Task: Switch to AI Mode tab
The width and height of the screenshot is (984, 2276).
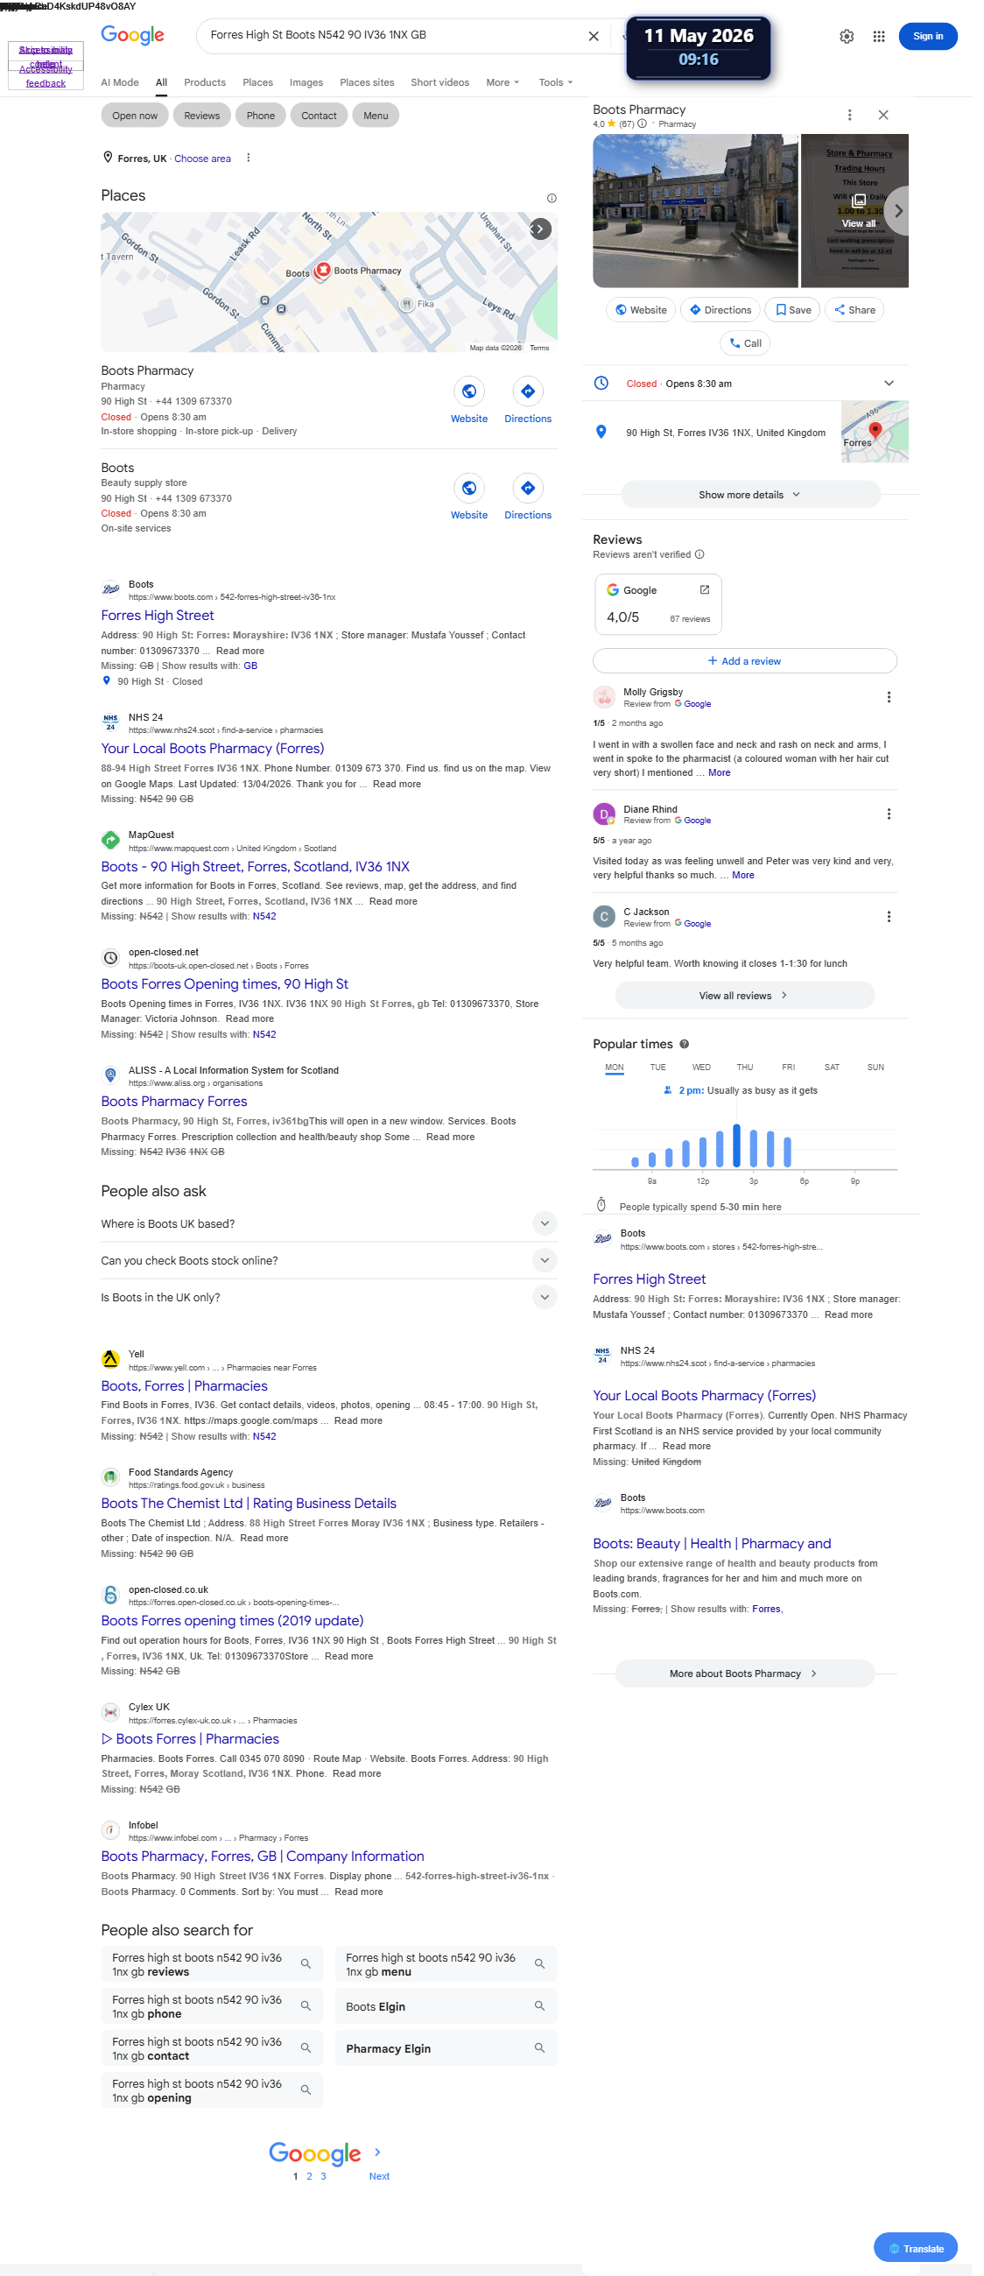Action: [x=121, y=83]
